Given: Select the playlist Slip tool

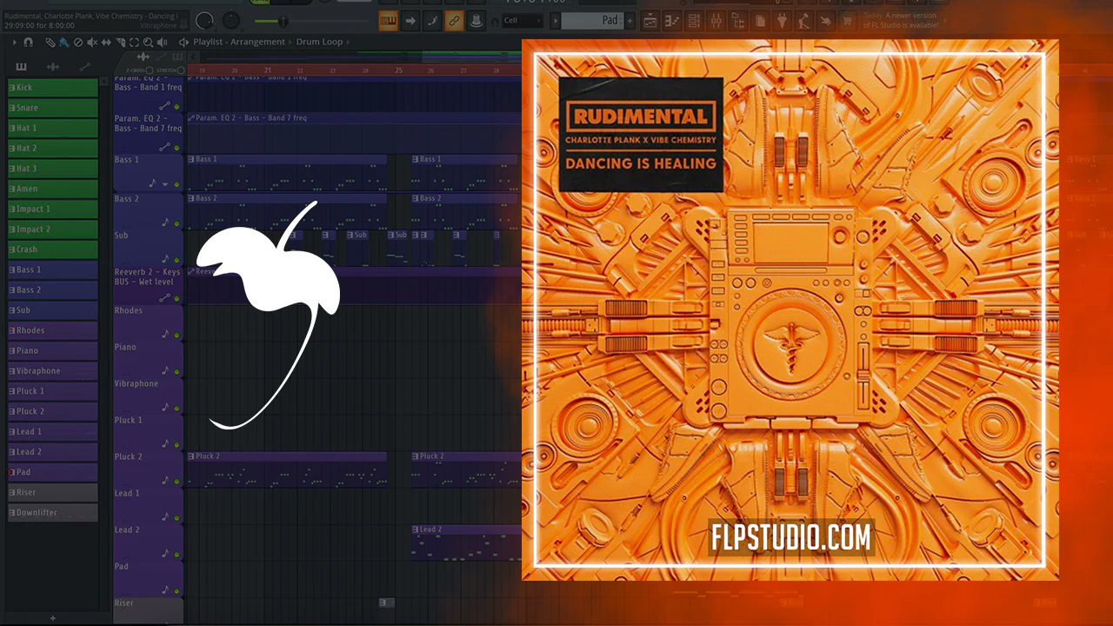Looking at the screenshot, I should point(106,42).
